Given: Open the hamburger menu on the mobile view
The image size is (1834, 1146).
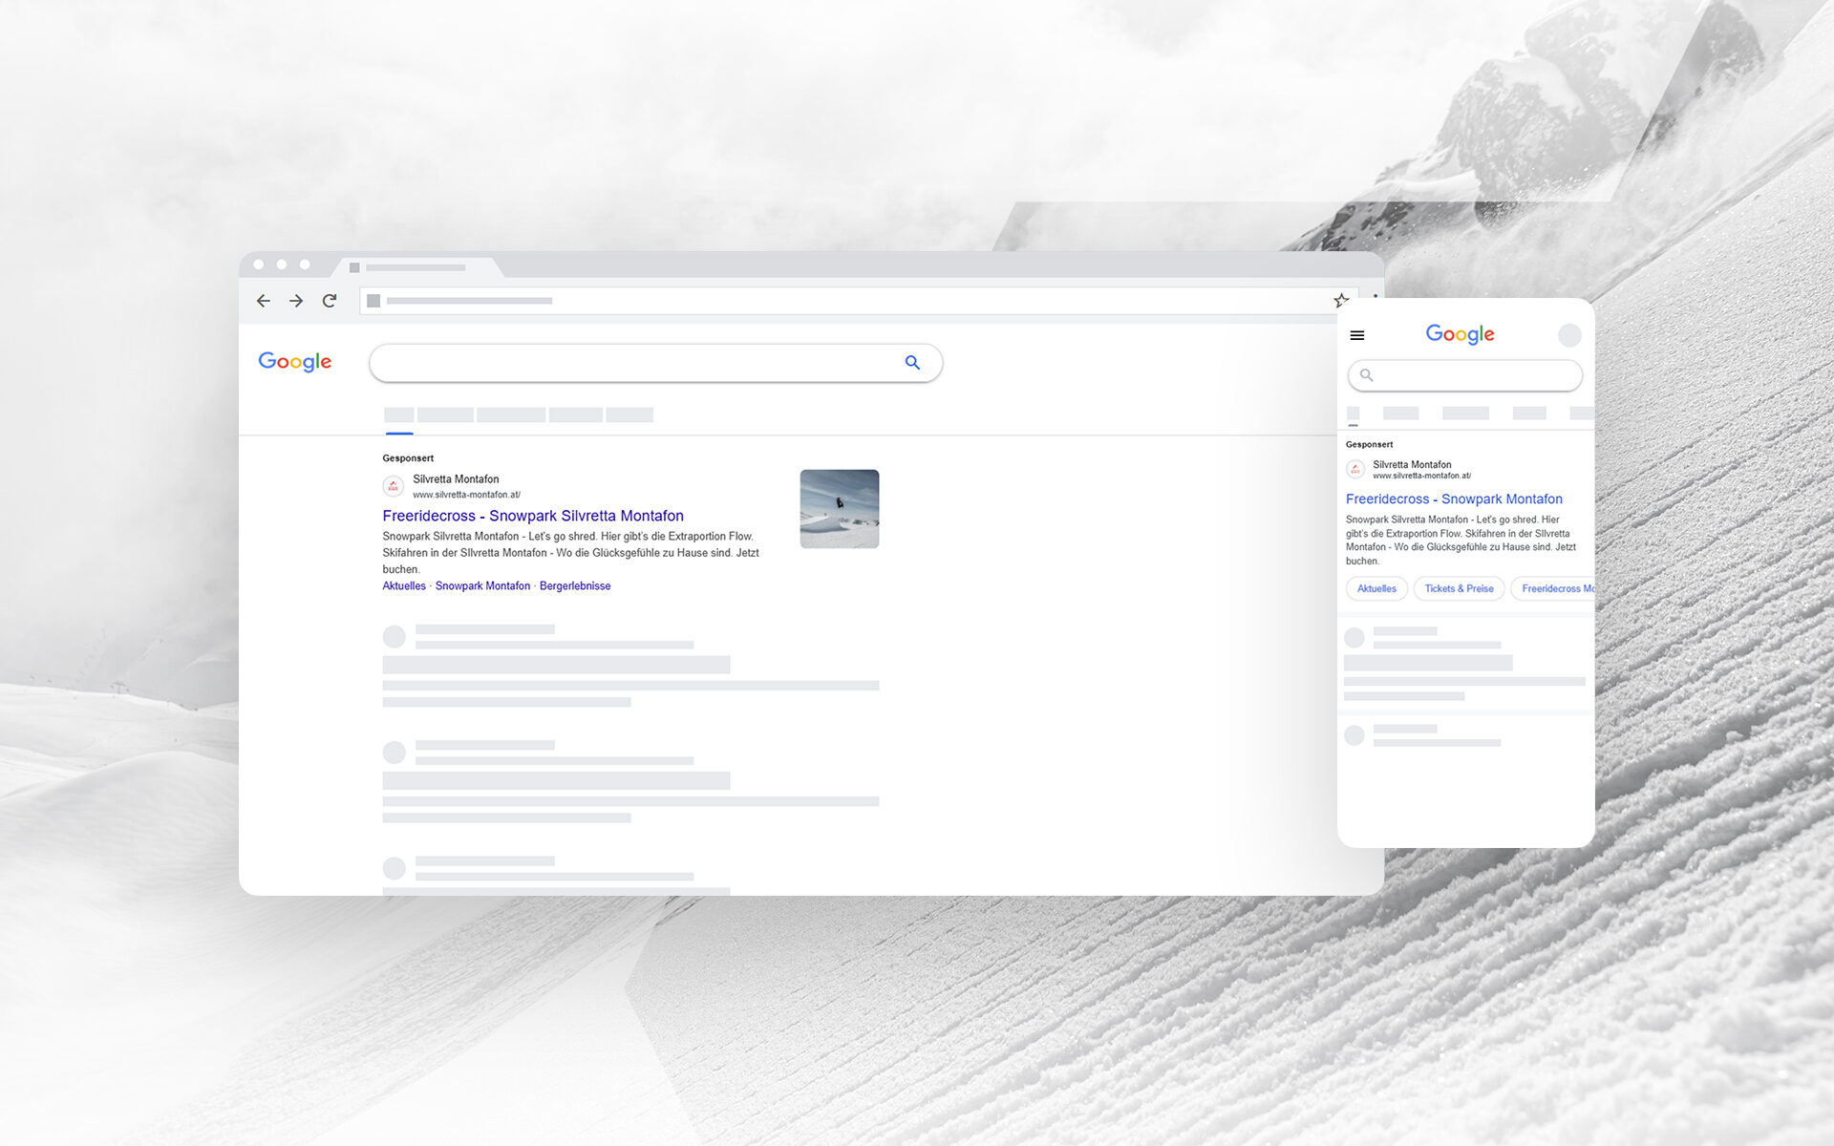Looking at the screenshot, I should point(1356,335).
